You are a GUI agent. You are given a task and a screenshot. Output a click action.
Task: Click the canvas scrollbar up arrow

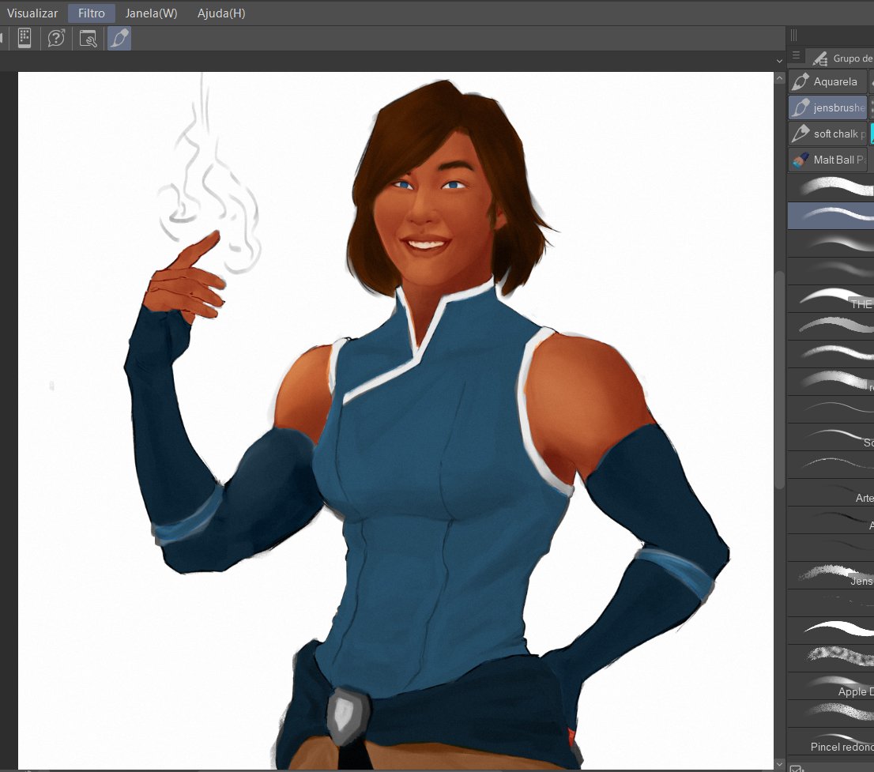779,78
